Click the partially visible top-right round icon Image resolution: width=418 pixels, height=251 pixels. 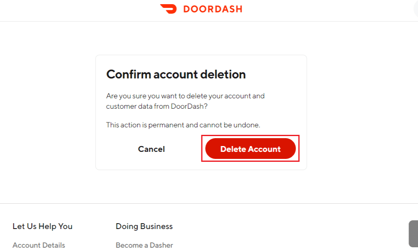(416, 9)
